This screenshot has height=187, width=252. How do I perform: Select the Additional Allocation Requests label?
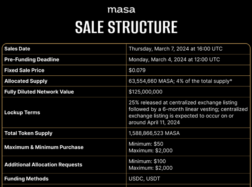[43, 165]
